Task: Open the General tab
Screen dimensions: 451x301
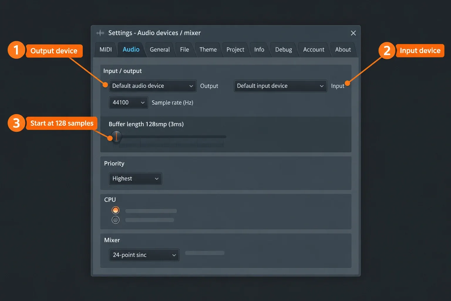Action: pyautogui.click(x=160, y=50)
